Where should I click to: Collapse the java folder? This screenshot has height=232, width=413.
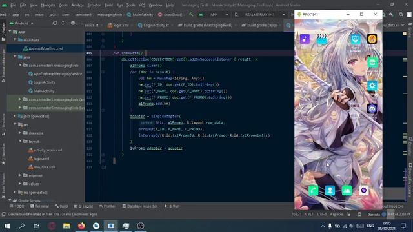pyautogui.click(x=15, y=57)
